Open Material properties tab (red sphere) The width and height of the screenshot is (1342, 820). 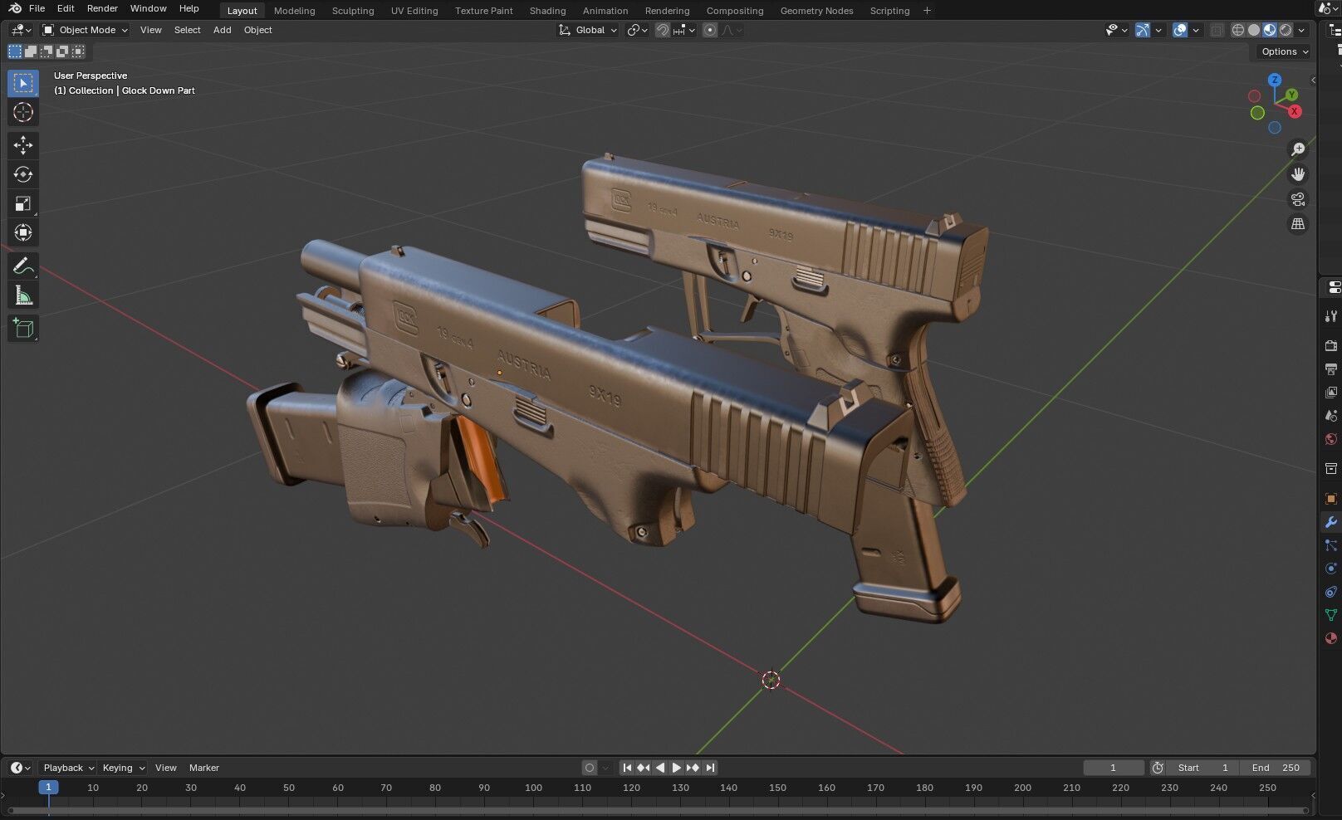click(x=1330, y=638)
